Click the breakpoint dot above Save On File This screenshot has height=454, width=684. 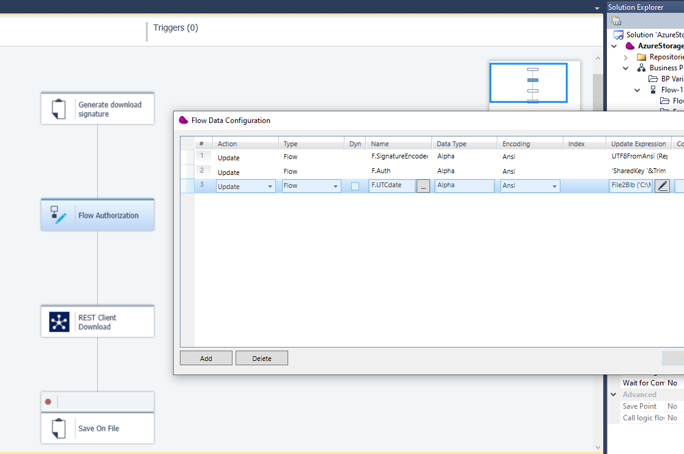(x=48, y=401)
